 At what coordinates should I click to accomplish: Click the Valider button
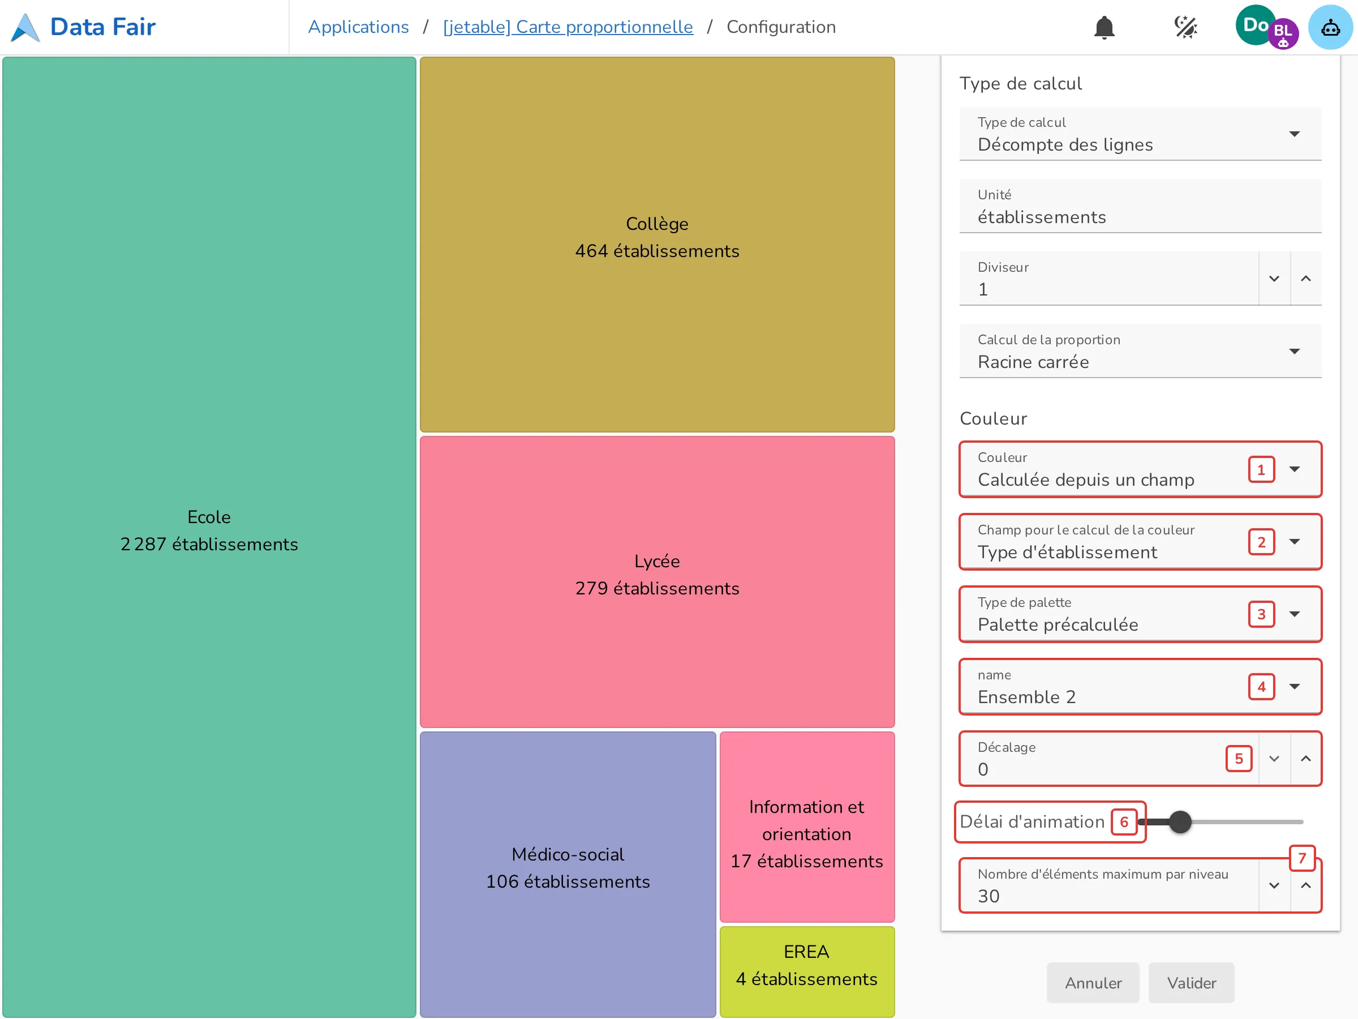[1191, 983]
